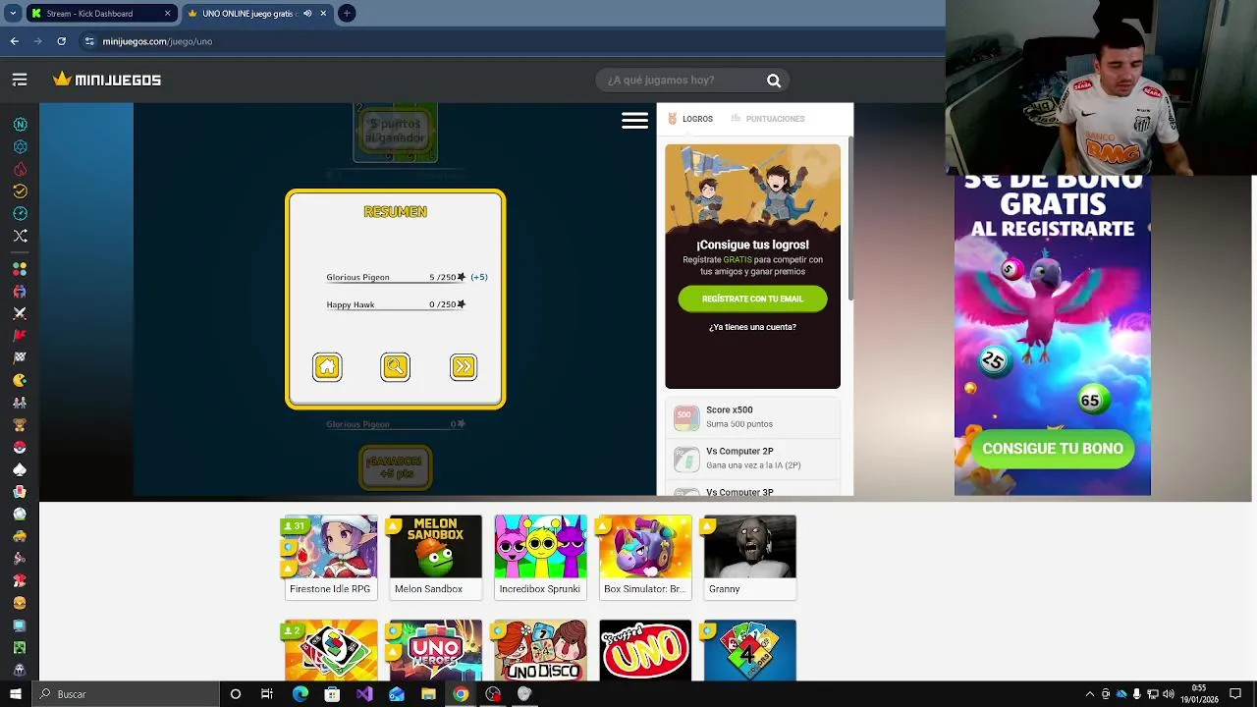
Task: Click the next arrows button in the Resumen panel
Action: point(464,367)
